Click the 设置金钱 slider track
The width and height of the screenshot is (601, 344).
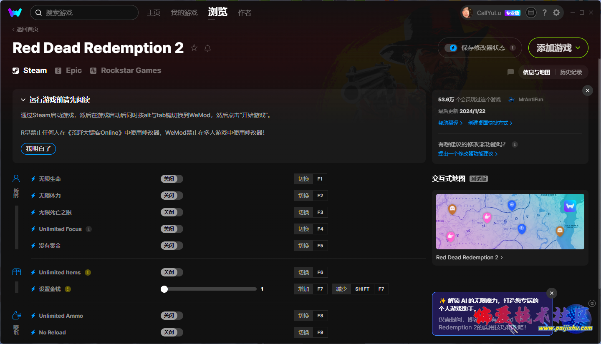(209, 289)
